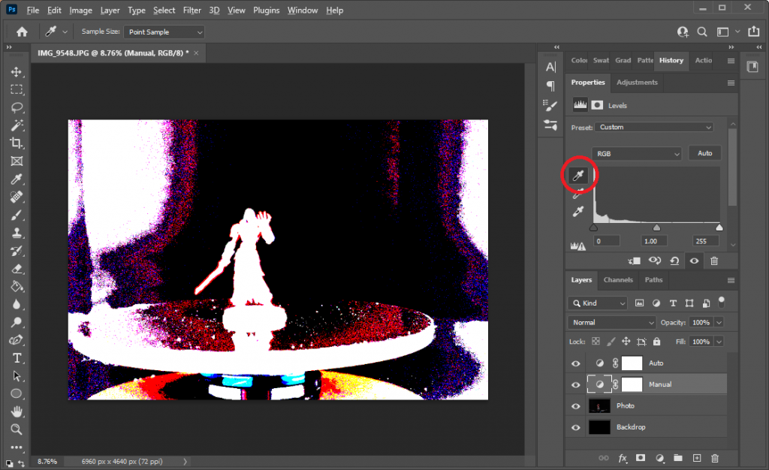Select the Lasso tool
Viewport: 769px width, 470px height.
tap(17, 107)
